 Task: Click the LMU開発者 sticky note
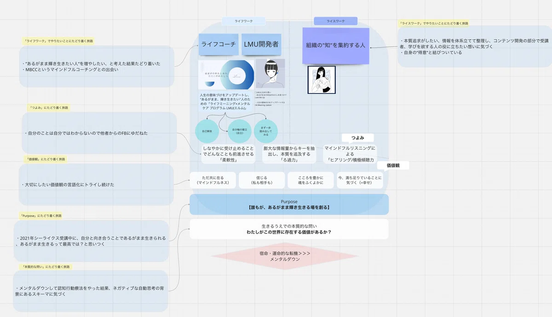point(261,45)
